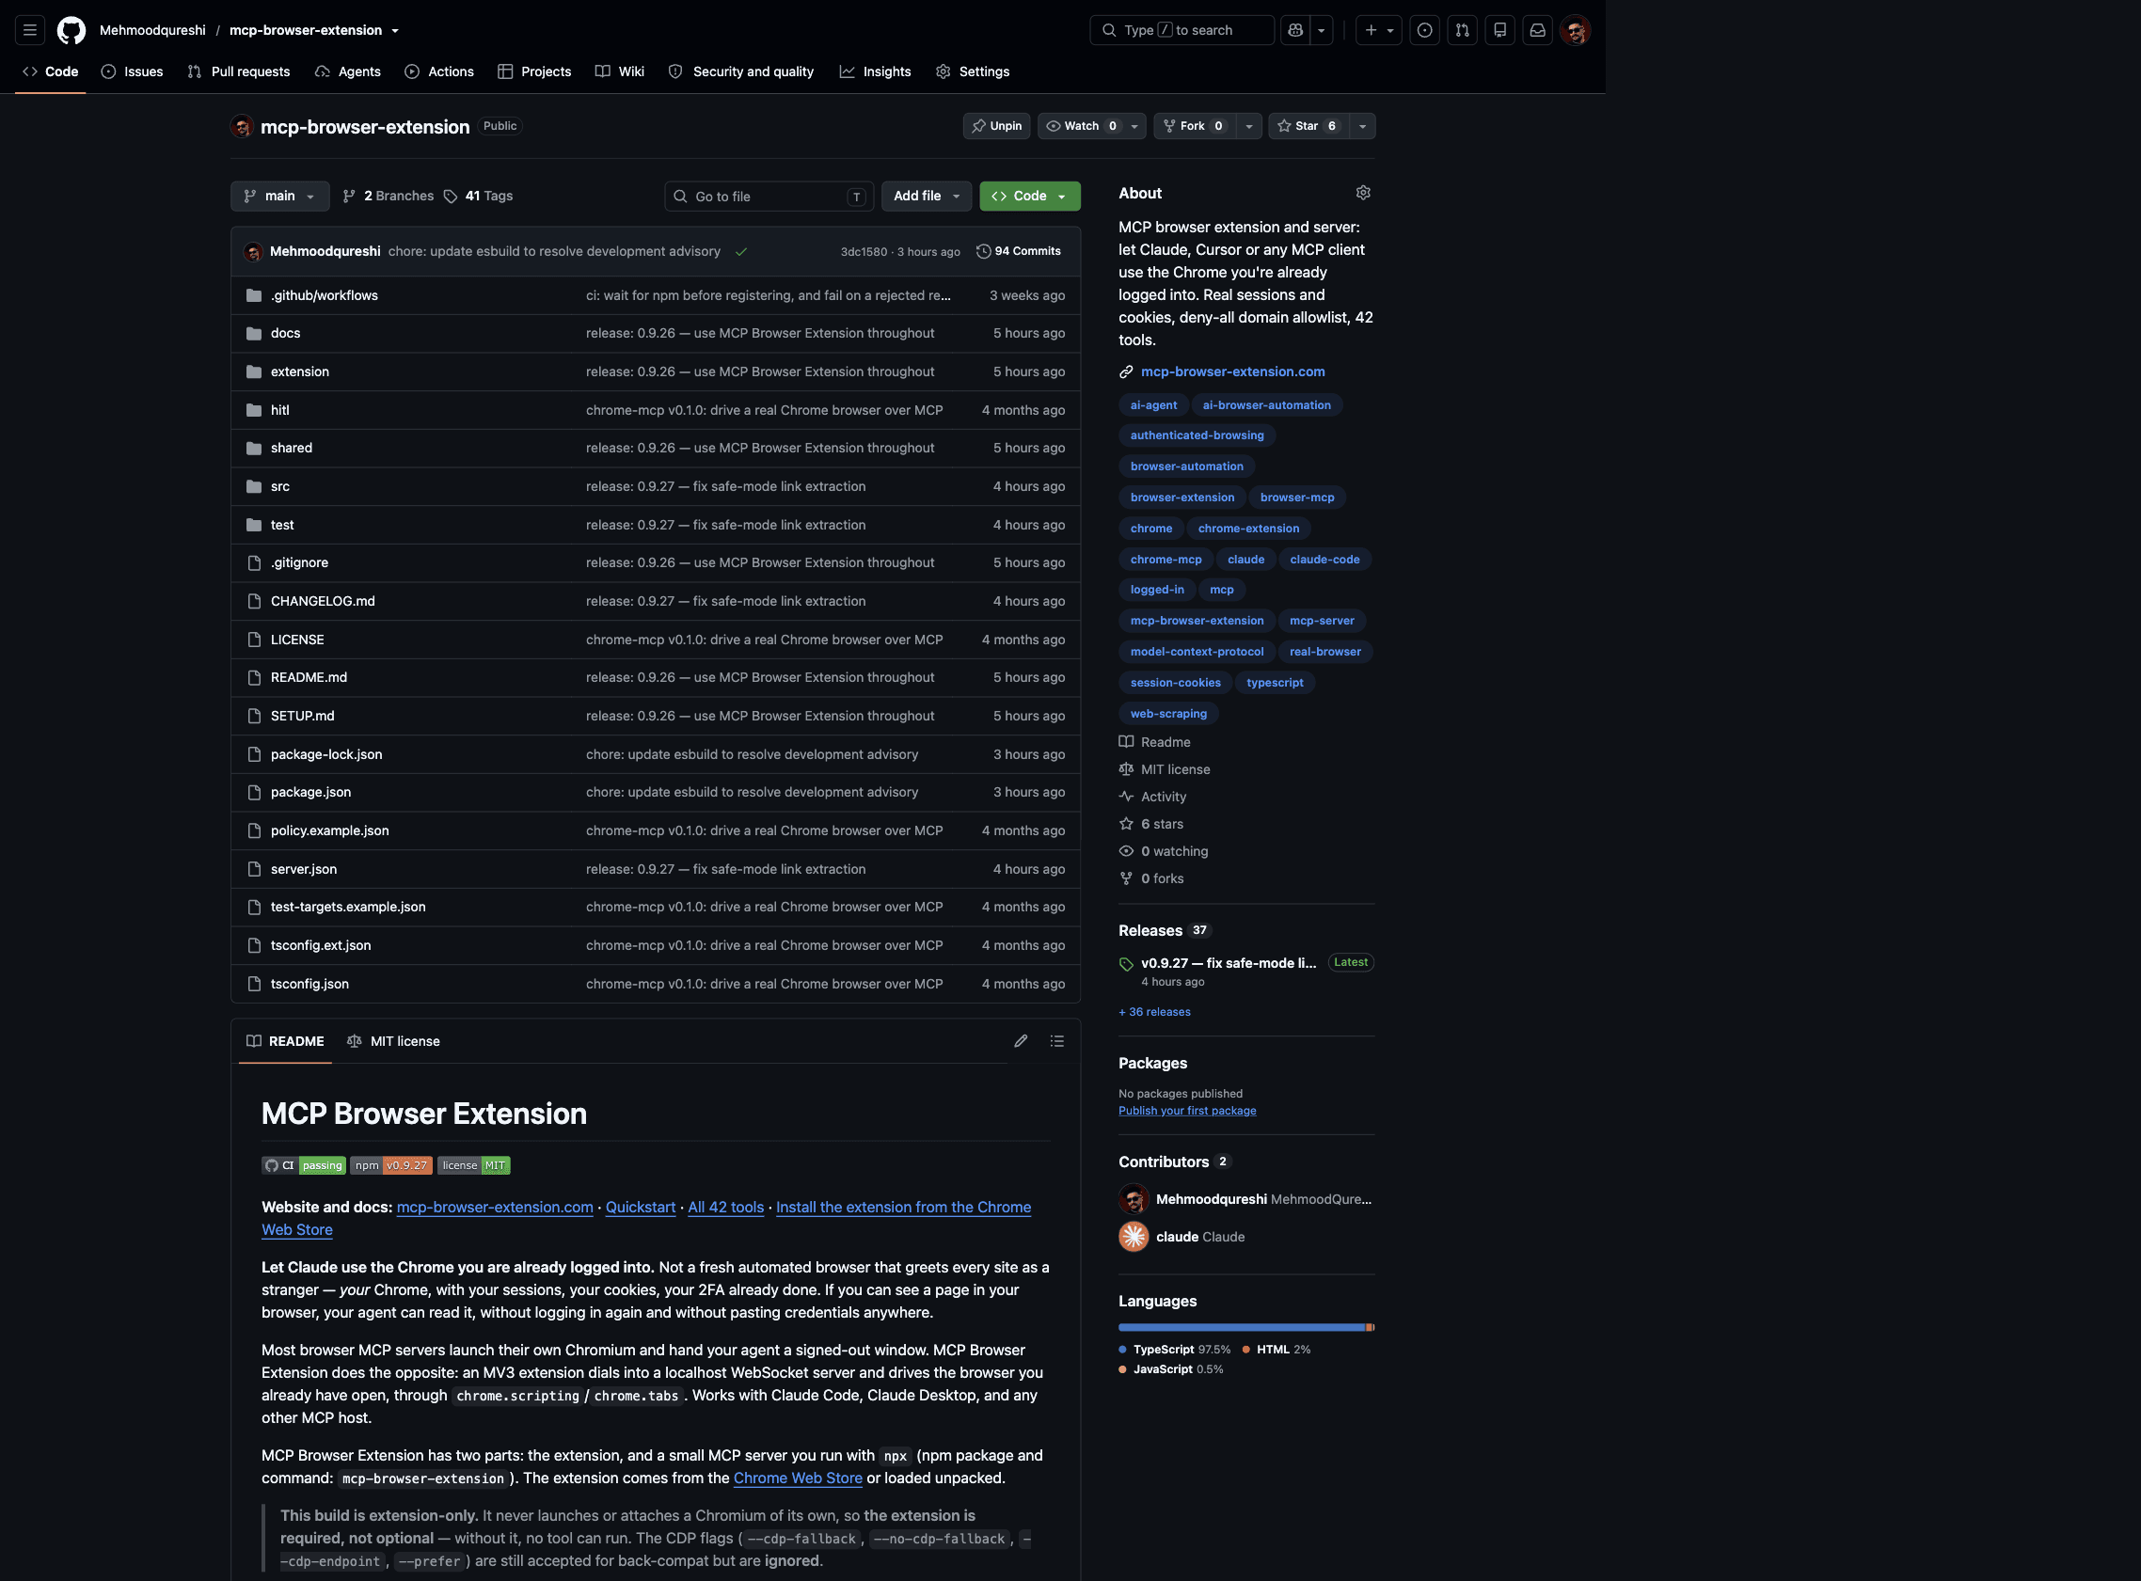Open the notifications inbox icon
The width and height of the screenshot is (2141, 1581).
(x=1537, y=30)
